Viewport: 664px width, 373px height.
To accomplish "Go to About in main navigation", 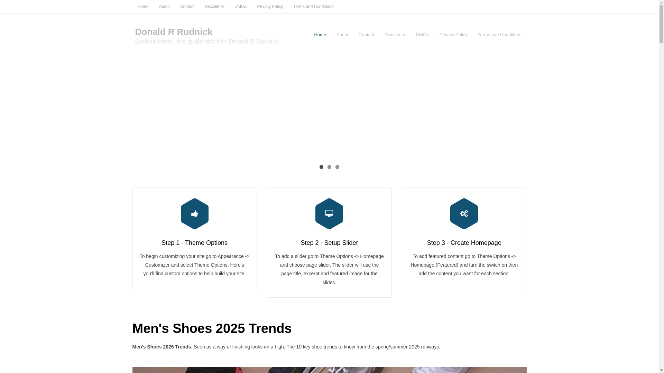I will pyautogui.click(x=342, y=35).
